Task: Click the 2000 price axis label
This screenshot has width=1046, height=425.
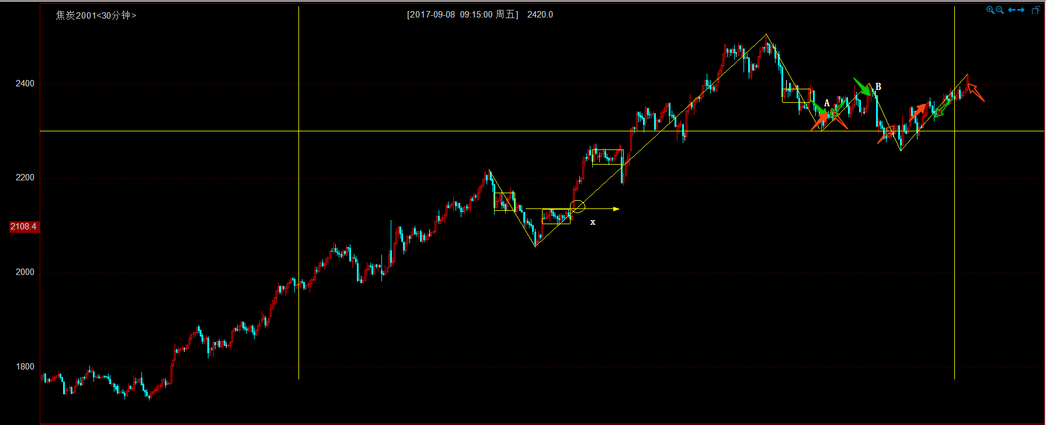Action: (x=25, y=272)
